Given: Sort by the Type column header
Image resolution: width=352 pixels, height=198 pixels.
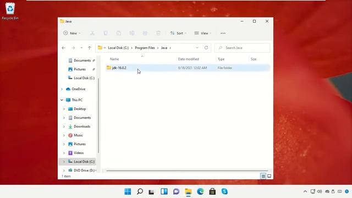Looking at the screenshot, I should [221, 59].
